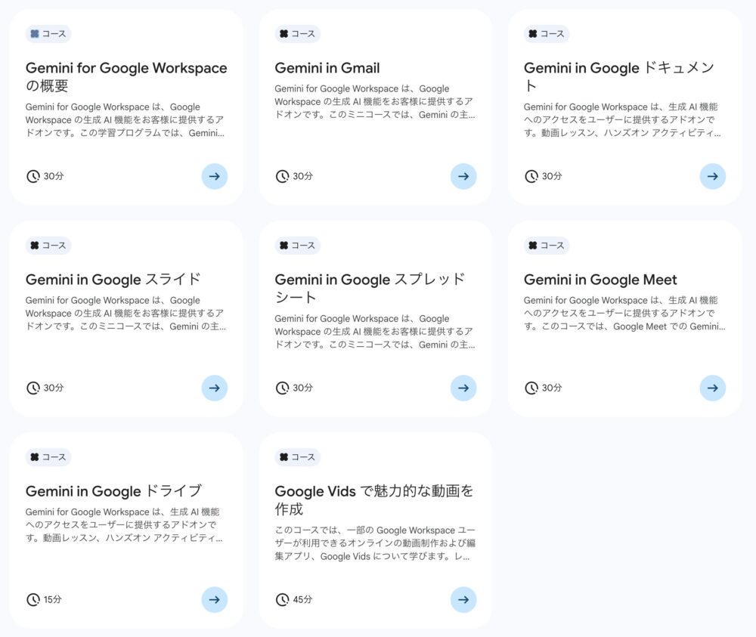This screenshot has width=756, height=637.
Task: Click Gemini in Google Meet title link
Action: 600,280
